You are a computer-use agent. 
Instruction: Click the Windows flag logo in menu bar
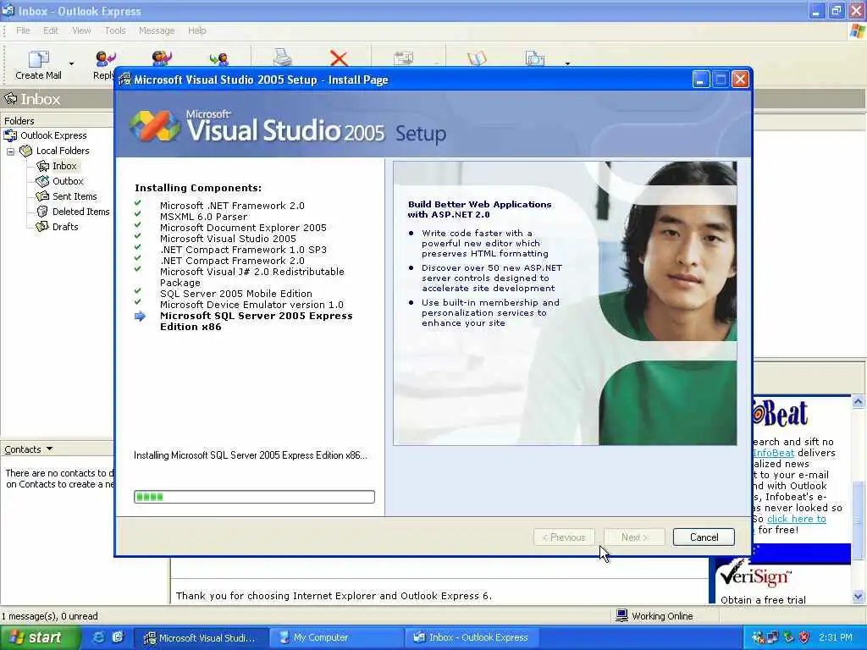858,31
